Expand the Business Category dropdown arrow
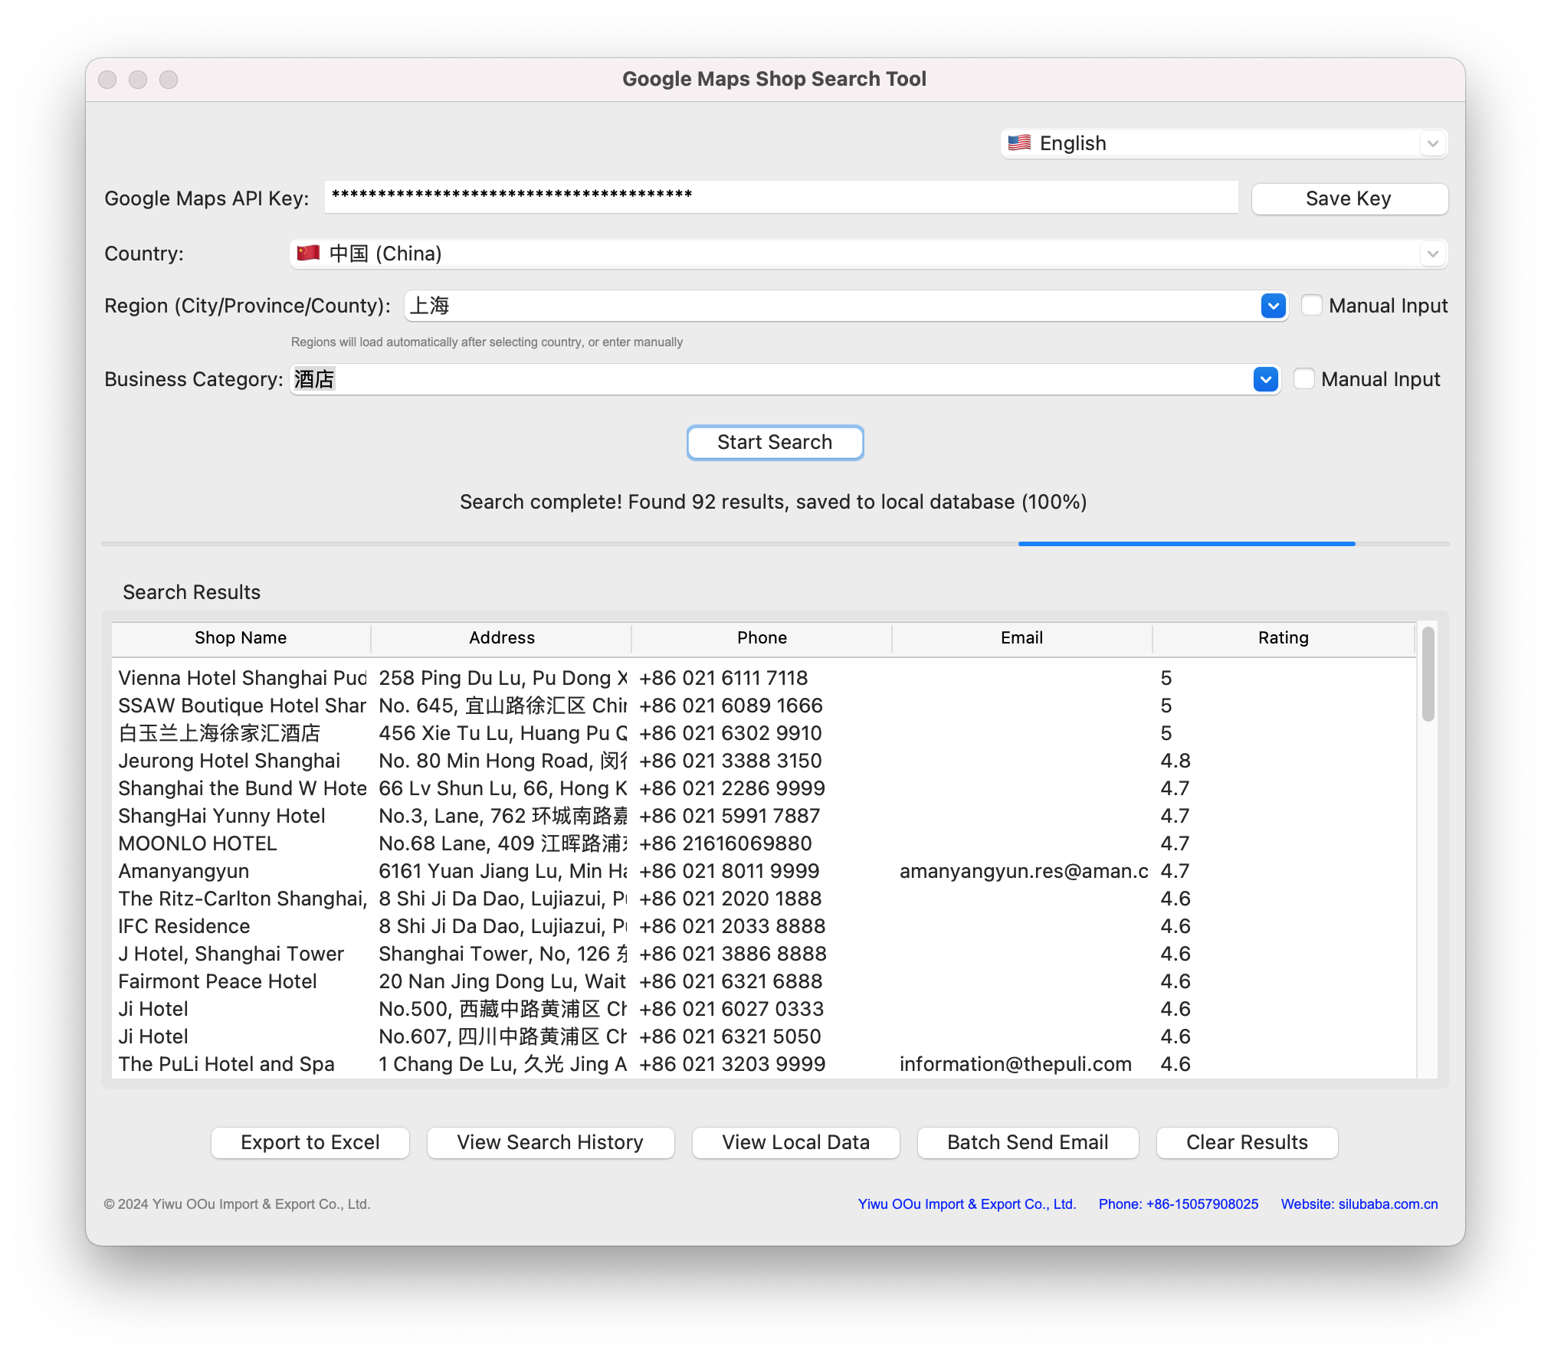Viewport: 1551px width, 1359px height. 1265,379
